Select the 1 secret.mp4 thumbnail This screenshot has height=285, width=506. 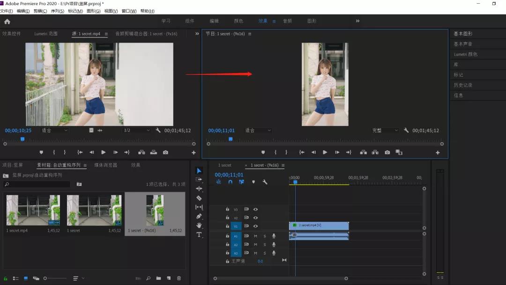pos(33,210)
